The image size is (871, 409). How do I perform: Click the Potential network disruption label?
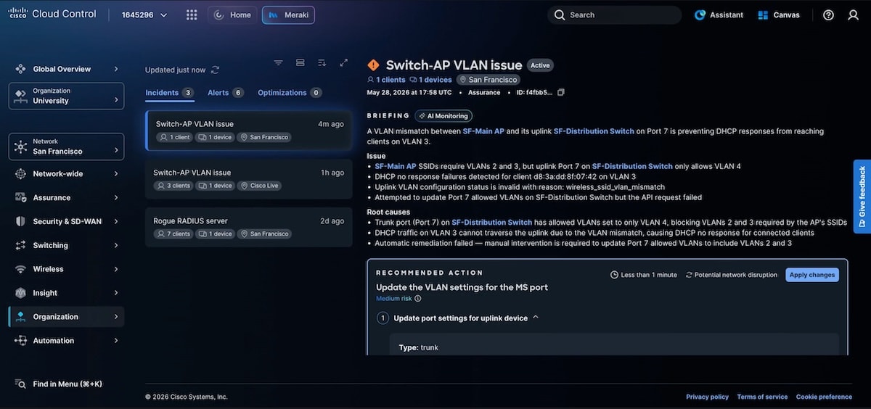click(732, 275)
